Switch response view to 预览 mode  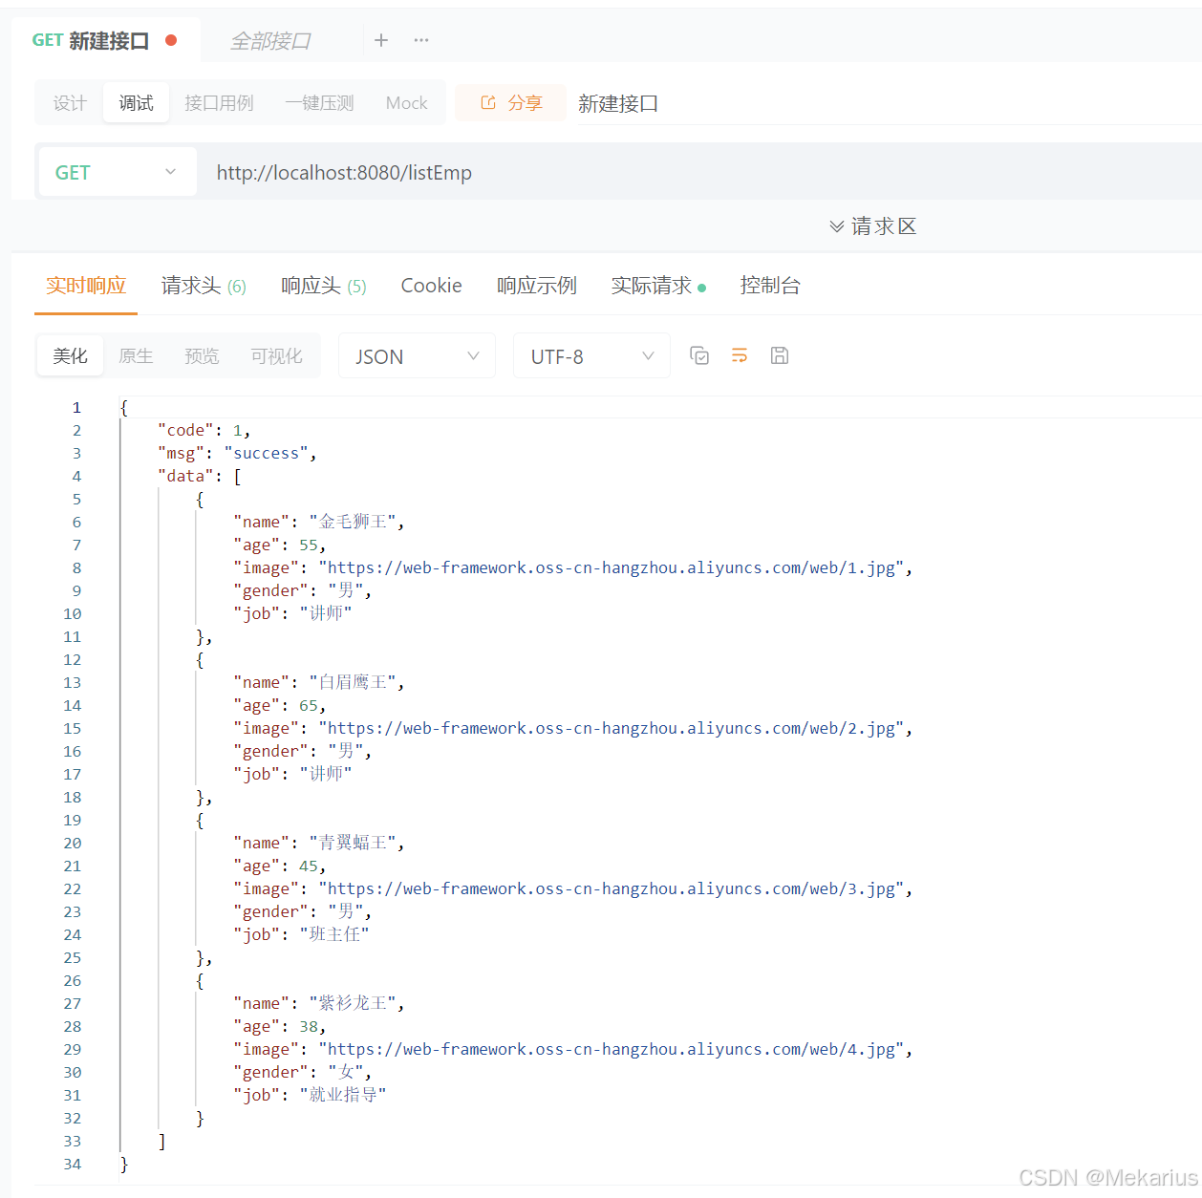pyautogui.click(x=201, y=354)
